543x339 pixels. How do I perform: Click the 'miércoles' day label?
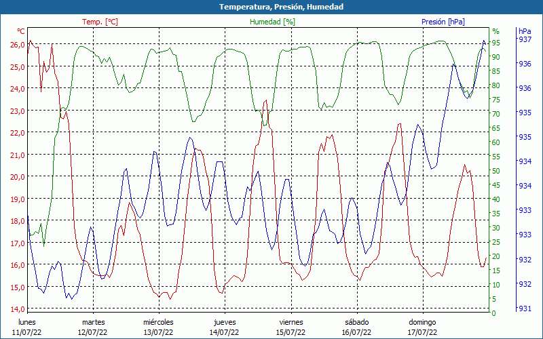(159, 322)
